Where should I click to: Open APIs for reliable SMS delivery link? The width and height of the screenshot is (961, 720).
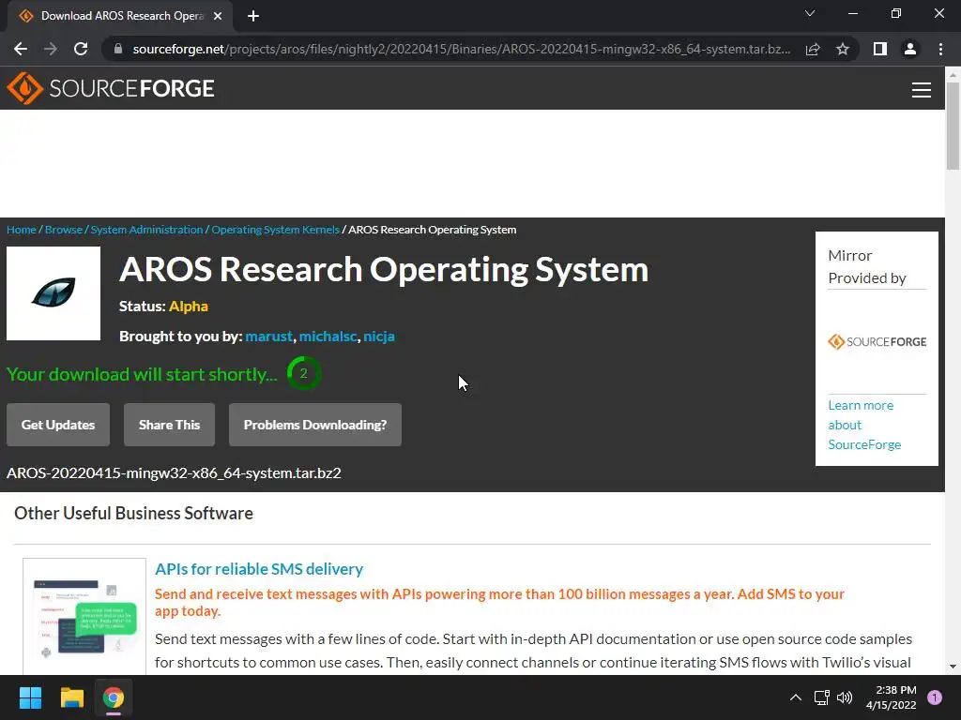[x=259, y=569]
